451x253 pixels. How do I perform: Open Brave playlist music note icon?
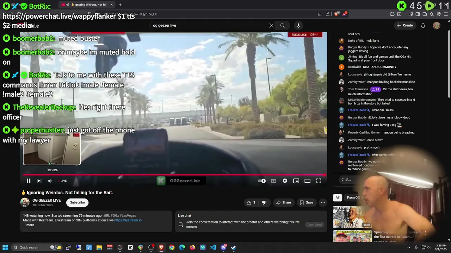(x=410, y=14)
